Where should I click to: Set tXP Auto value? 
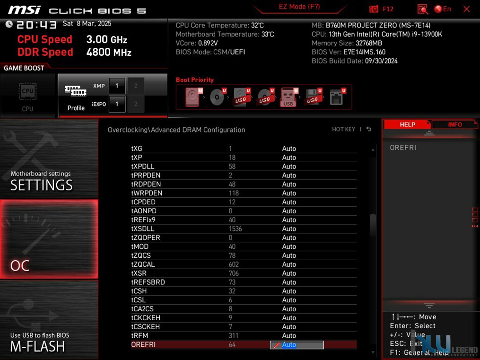289,158
